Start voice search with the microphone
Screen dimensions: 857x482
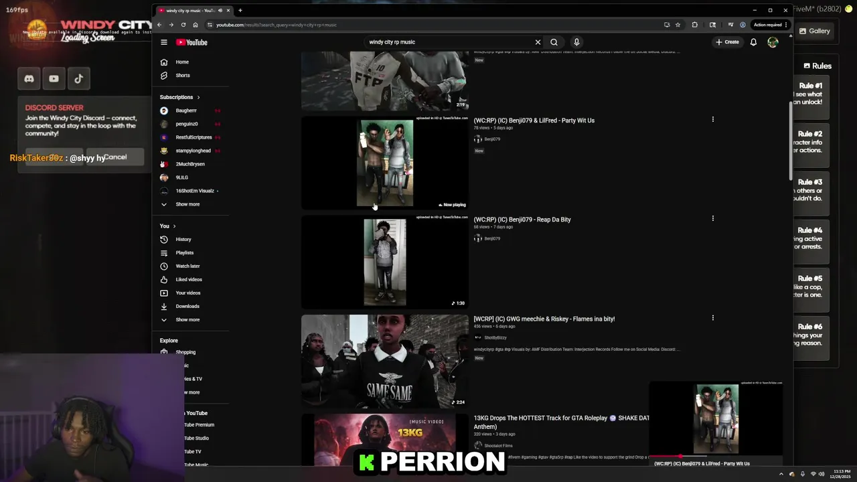[x=576, y=42]
